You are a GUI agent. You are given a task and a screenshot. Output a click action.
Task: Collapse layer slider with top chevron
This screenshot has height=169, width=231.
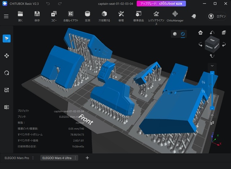coord(212,66)
